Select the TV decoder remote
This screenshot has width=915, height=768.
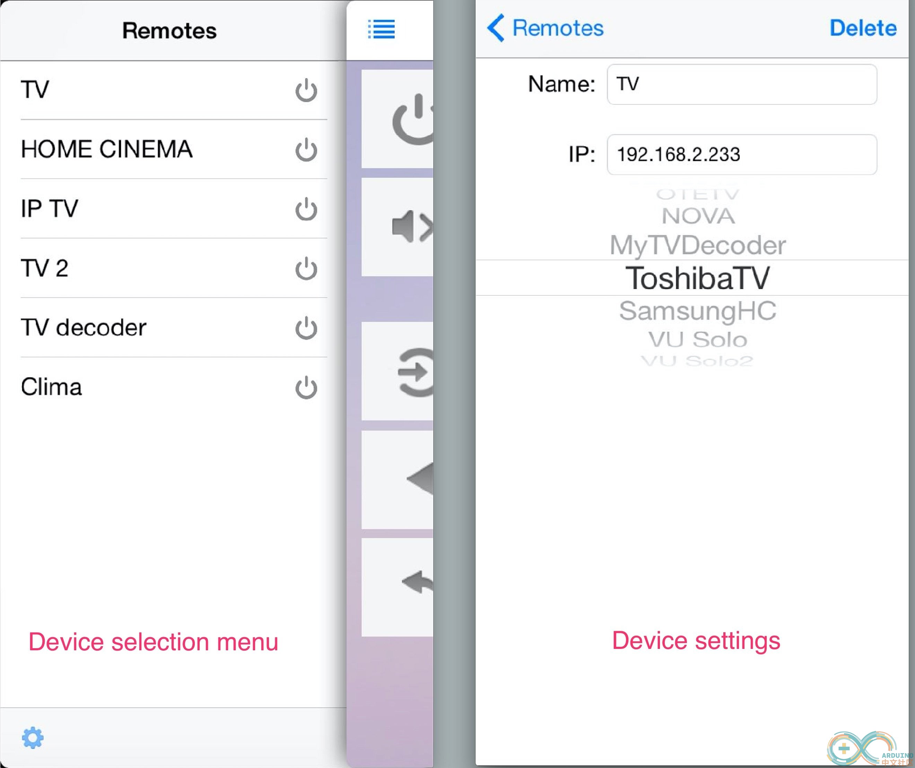(x=173, y=328)
